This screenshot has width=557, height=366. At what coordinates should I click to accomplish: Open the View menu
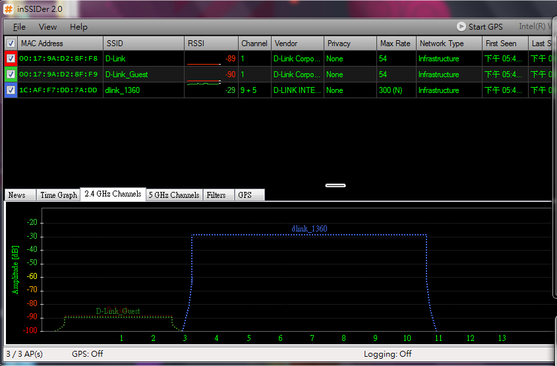click(47, 27)
